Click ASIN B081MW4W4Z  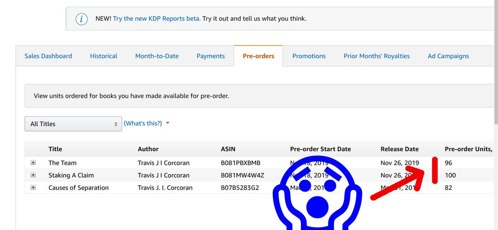(x=242, y=175)
